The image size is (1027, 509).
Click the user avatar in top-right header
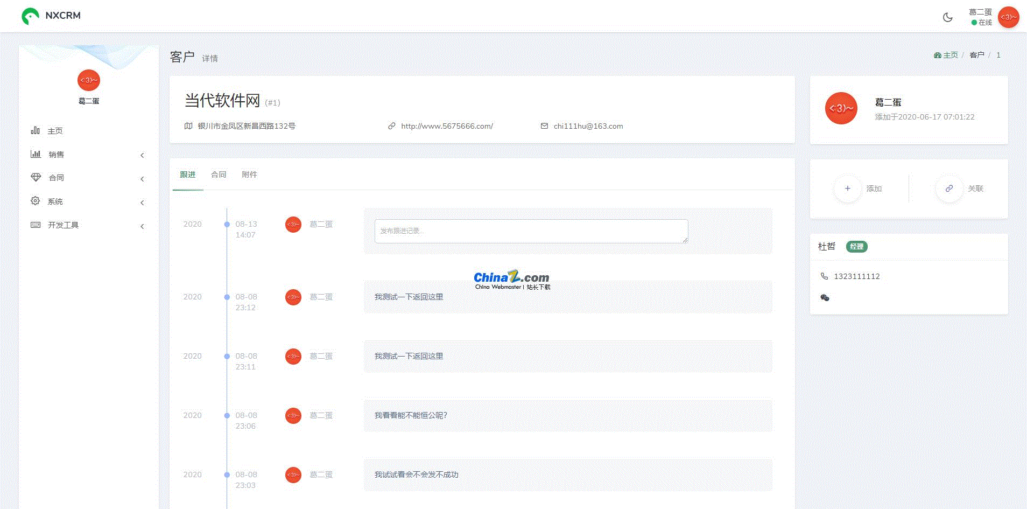pos(1008,17)
